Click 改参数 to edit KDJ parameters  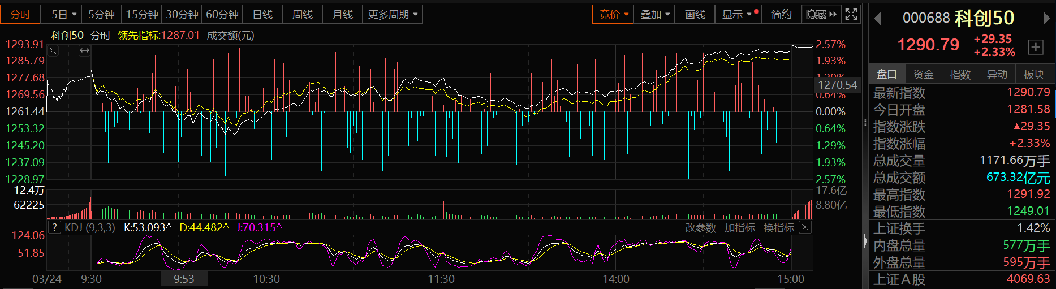700,227
